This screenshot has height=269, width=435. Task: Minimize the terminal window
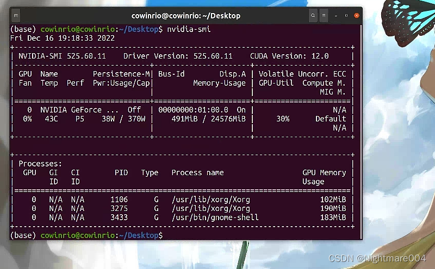[x=336, y=16]
